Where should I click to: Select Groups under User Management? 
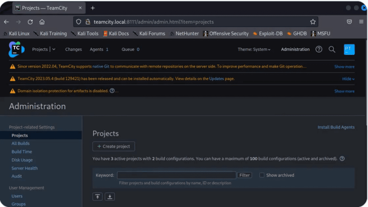[19, 204]
